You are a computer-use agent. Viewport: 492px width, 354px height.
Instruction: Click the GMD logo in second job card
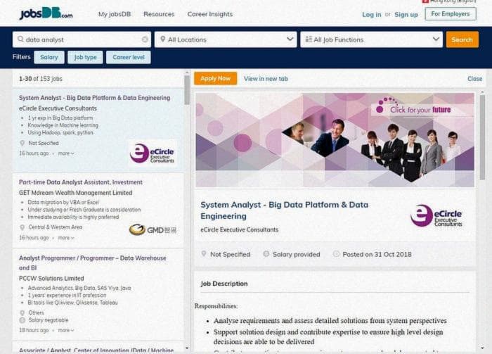click(153, 229)
